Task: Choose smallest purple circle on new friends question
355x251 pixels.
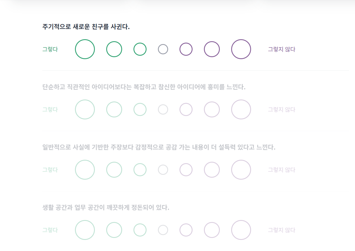Action: (x=186, y=49)
